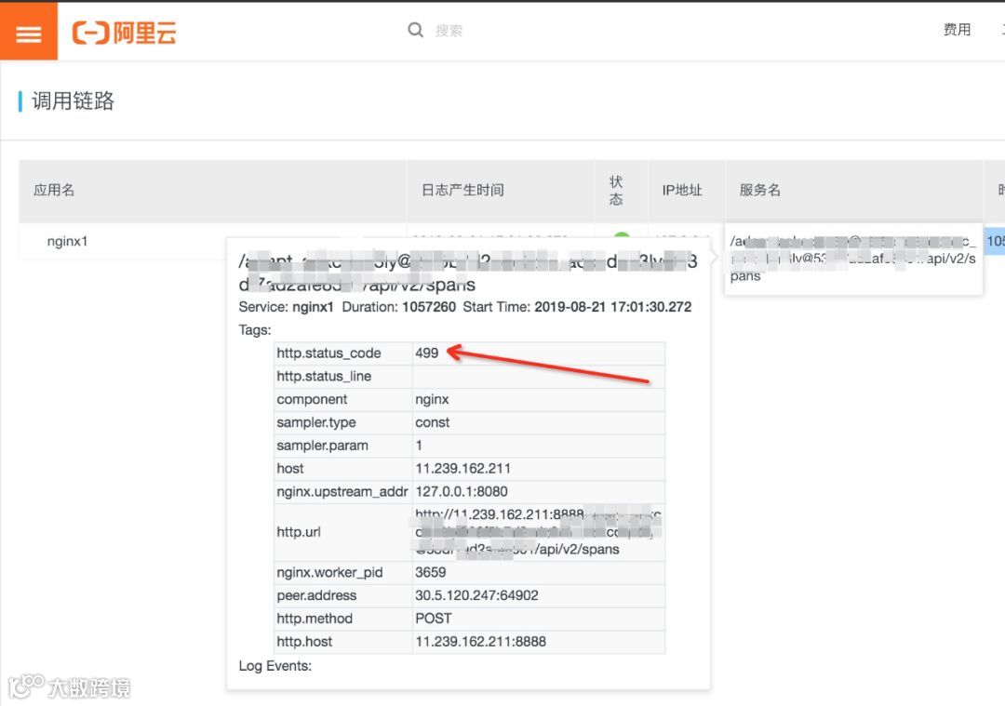Select the http.status_line tag name

pos(324,376)
